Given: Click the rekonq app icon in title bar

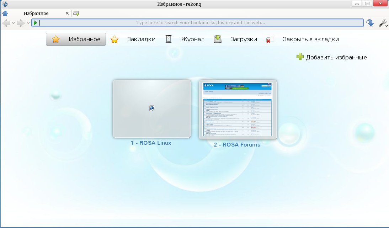Looking at the screenshot, I should (5, 4).
